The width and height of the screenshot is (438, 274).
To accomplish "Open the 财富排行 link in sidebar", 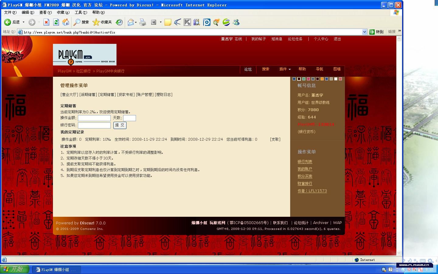I will pos(305,184).
